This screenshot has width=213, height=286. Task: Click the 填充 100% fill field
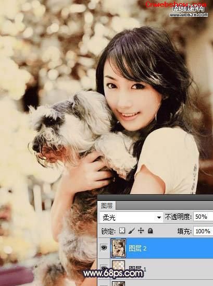pyautogui.click(x=203, y=231)
